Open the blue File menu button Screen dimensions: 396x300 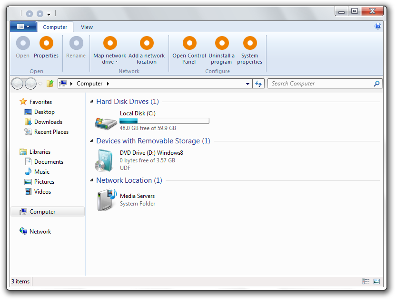click(23, 27)
